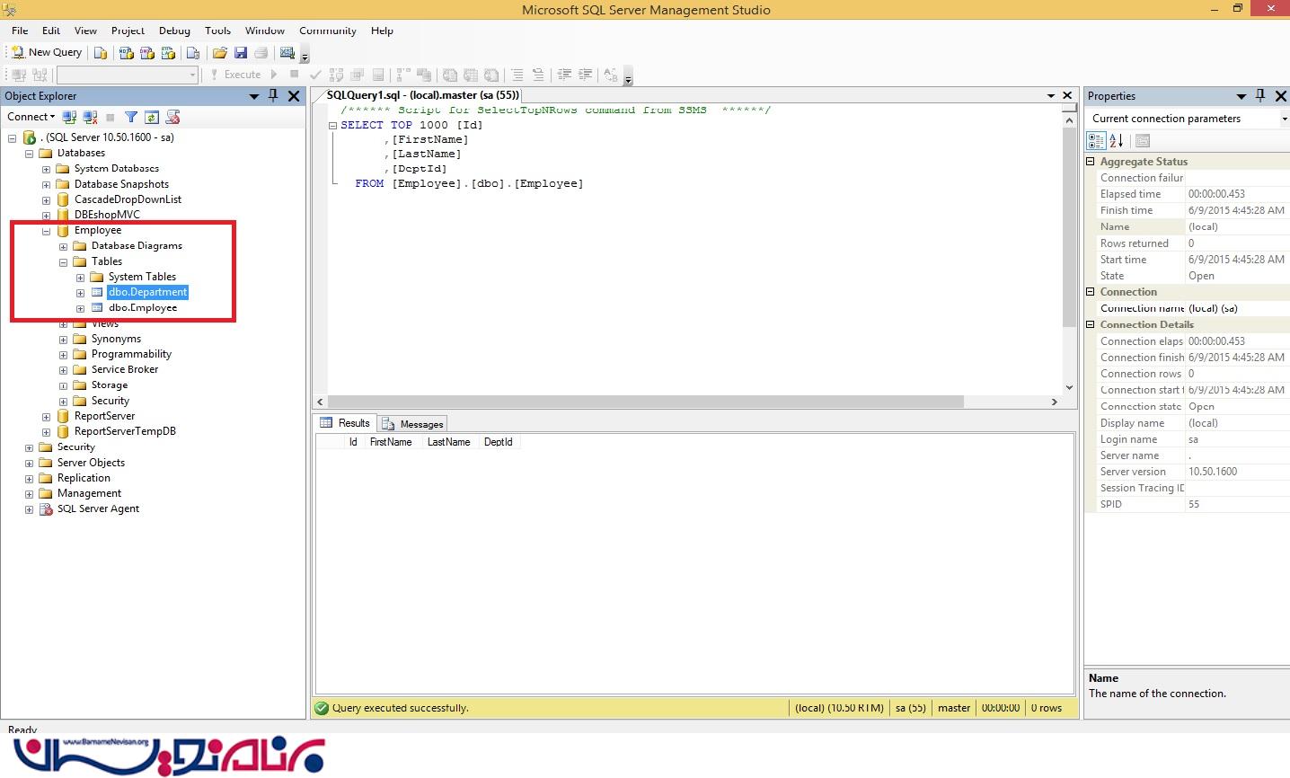Open the Tools menu
Image resolution: width=1290 pixels, height=778 pixels.
pos(217,31)
